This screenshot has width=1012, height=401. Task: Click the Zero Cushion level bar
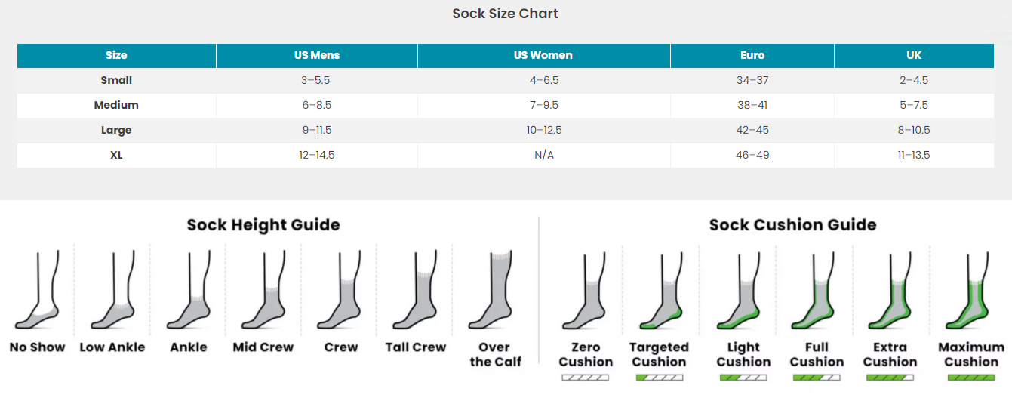click(x=586, y=377)
